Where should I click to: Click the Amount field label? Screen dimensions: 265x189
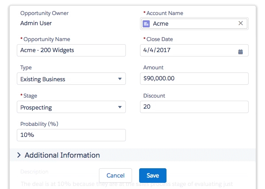click(x=153, y=68)
